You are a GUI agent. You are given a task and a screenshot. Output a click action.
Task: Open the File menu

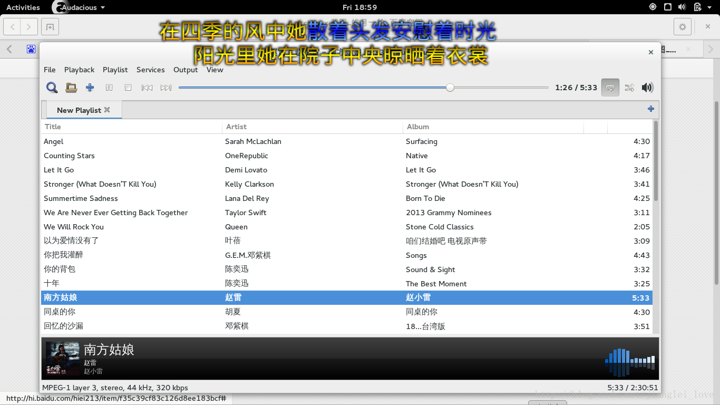point(50,70)
